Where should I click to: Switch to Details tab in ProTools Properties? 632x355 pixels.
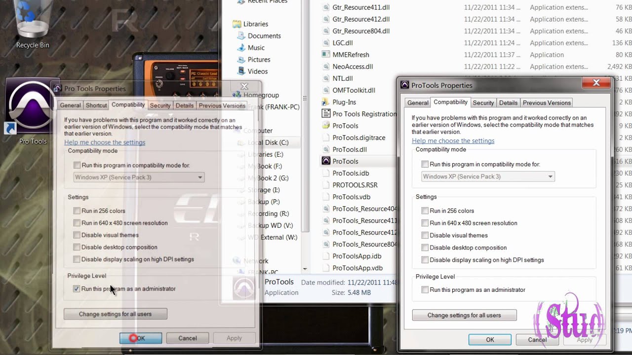pyautogui.click(x=508, y=103)
